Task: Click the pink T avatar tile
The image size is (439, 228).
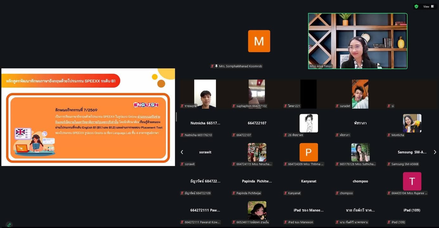Action: (x=412, y=181)
